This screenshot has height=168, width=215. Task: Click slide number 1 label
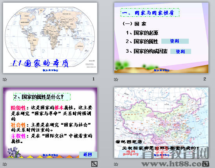tap(94, 79)
